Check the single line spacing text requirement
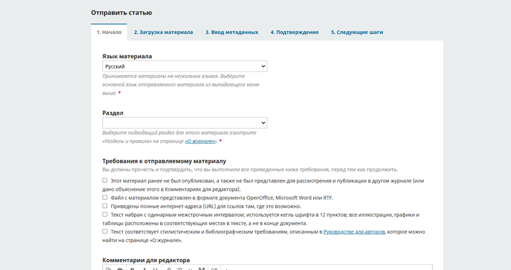Screen dimensions: 511x270 (x=105, y=214)
